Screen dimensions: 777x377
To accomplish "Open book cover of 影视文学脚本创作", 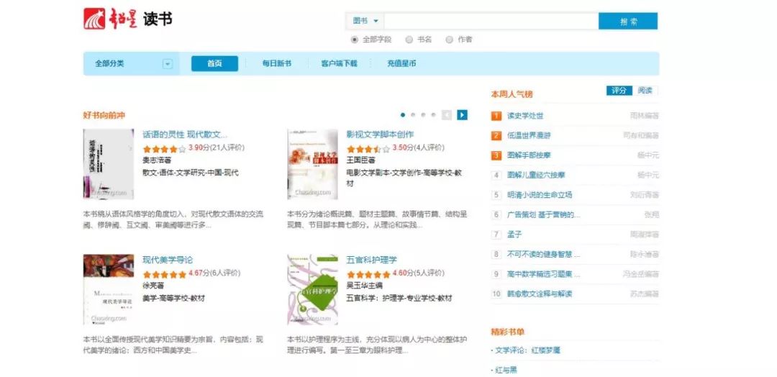I will coord(313,164).
